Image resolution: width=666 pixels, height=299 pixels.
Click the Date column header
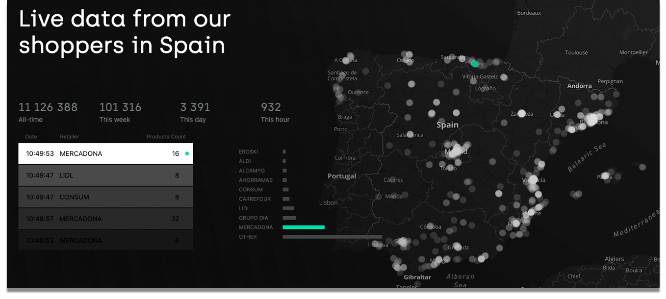(31, 136)
